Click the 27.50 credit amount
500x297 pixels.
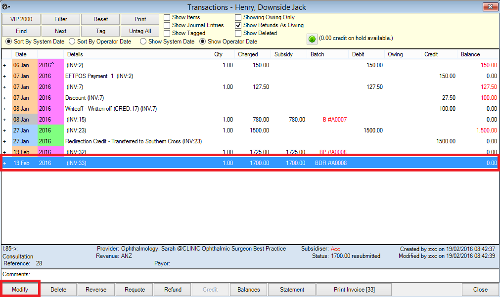449,98
